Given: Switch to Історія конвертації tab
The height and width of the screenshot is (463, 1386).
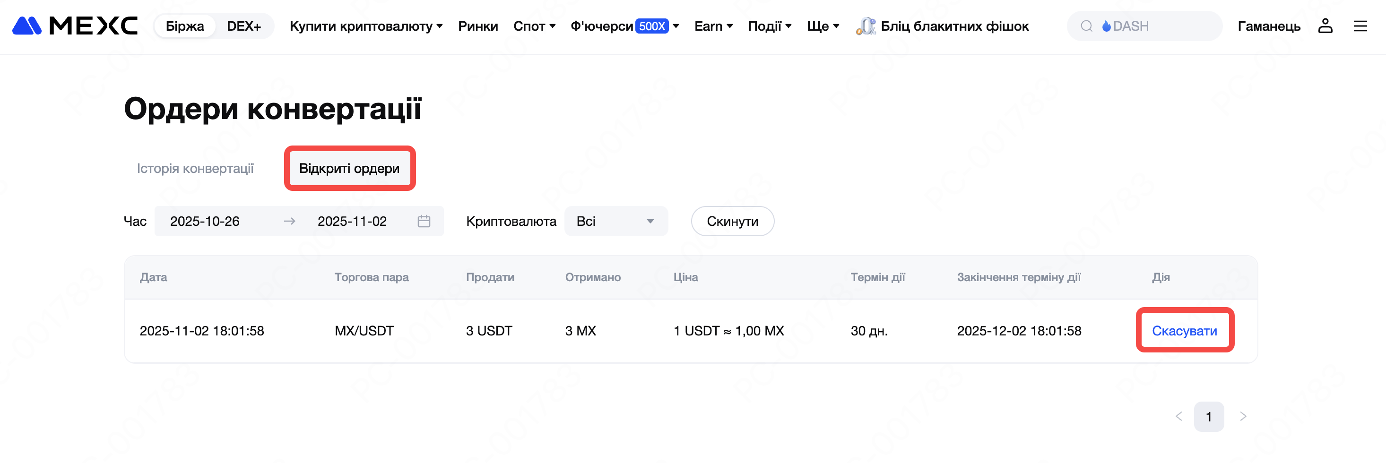Looking at the screenshot, I should pyautogui.click(x=195, y=168).
